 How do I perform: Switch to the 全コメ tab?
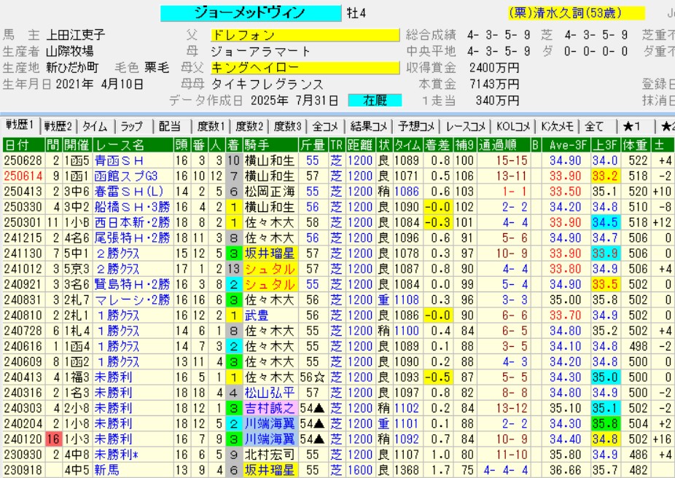click(x=324, y=125)
